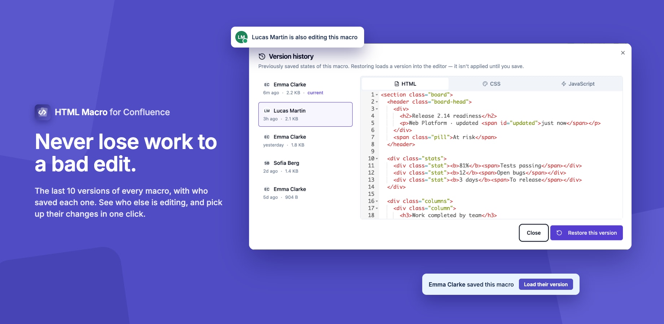The image size is (664, 324).
Task: Click 'Lucas Martin is also editing this macro' notification
Action: click(297, 37)
